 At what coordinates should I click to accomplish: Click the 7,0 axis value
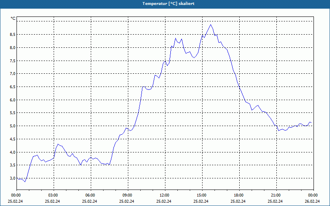click(x=12, y=74)
